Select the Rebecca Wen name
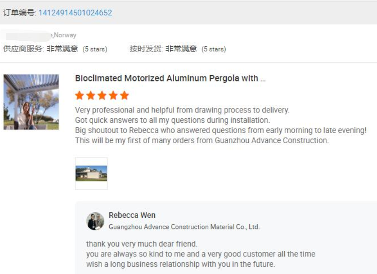377x274 pixels. 132,215
